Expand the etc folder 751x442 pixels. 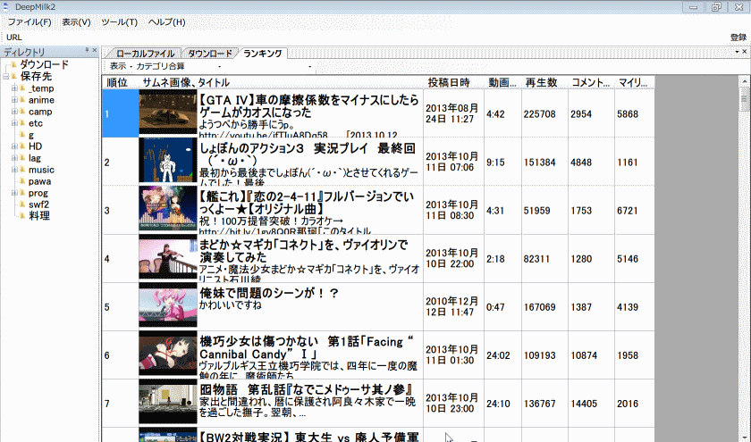(x=14, y=123)
